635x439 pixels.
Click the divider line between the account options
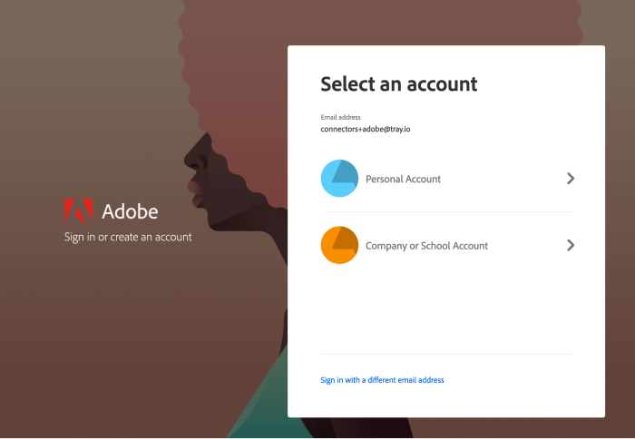(x=446, y=212)
